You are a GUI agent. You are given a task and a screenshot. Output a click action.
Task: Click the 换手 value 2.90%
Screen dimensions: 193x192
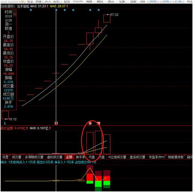coord(8,107)
